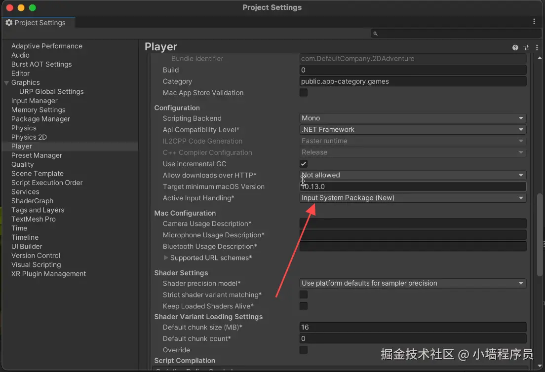545x372 pixels.
Task: Open Physics settings
Action: coord(24,128)
